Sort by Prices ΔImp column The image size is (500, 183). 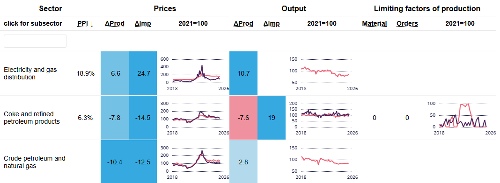[142, 23]
